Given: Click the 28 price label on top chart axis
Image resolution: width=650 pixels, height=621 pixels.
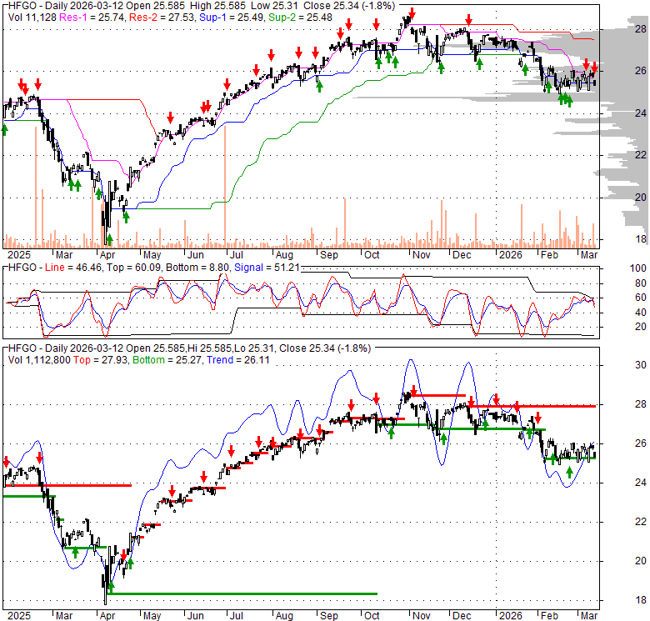Looking at the screenshot, I should click(641, 28).
